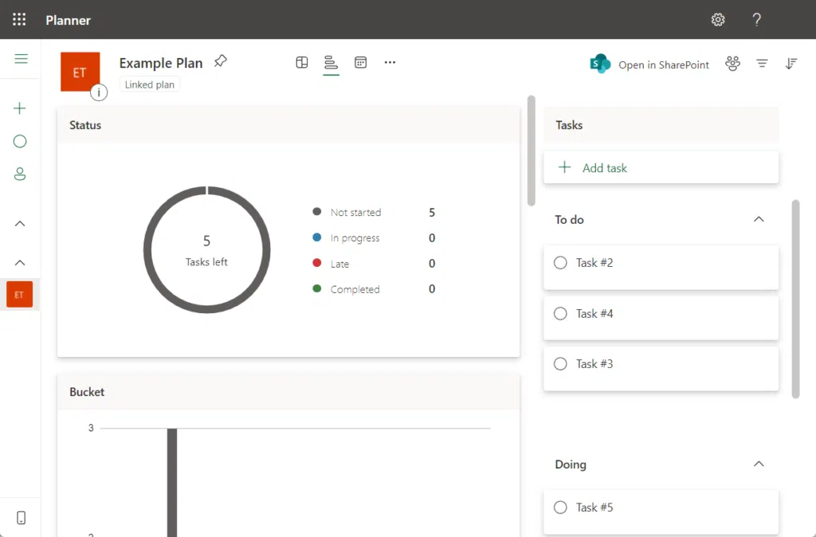The image size is (816, 537).
Task: Click the Linked plan tag
Action: [149, 84]
